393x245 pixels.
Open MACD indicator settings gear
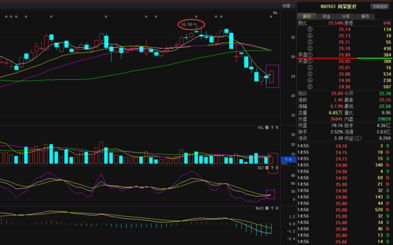[267, 208]
